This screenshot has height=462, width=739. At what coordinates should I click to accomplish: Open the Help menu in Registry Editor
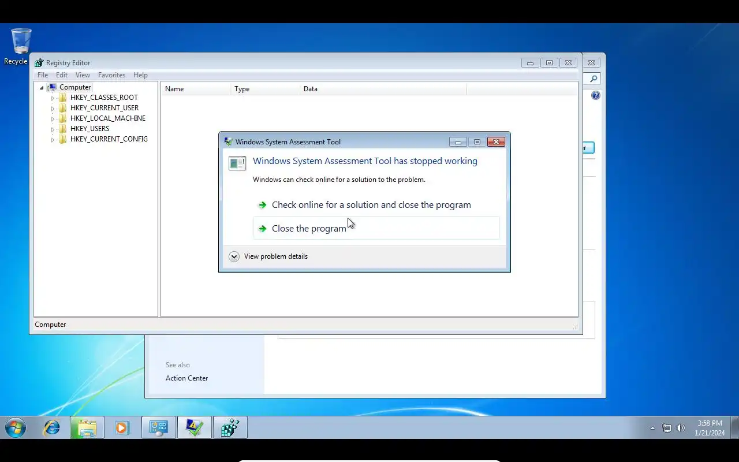pyautogui.click(x=140, y=75)
